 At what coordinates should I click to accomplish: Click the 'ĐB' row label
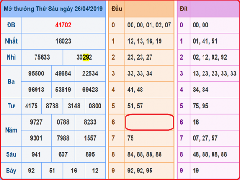pyautogui.click(x=11, y=25)
